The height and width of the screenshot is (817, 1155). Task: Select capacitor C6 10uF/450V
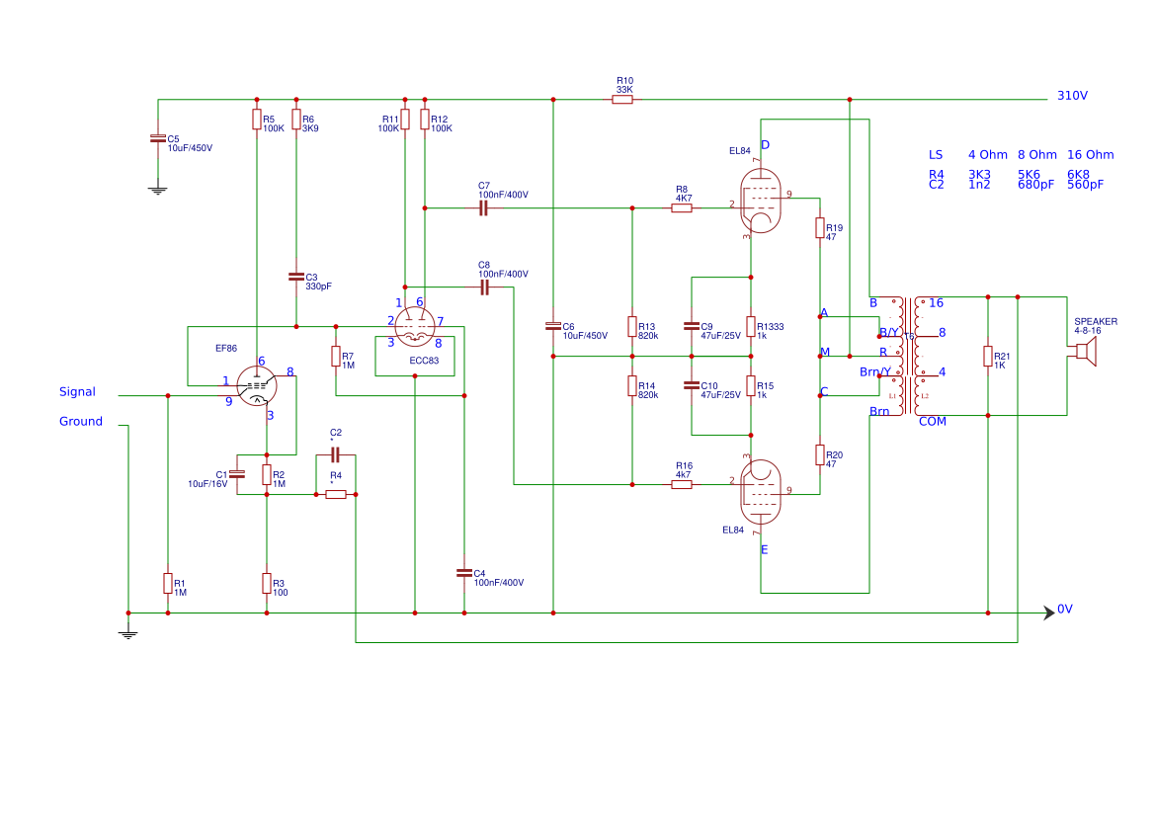point(553,326)
